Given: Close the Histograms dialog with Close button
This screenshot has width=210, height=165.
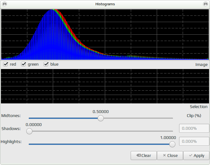Looking at the screenshot, I should point(170,155).
